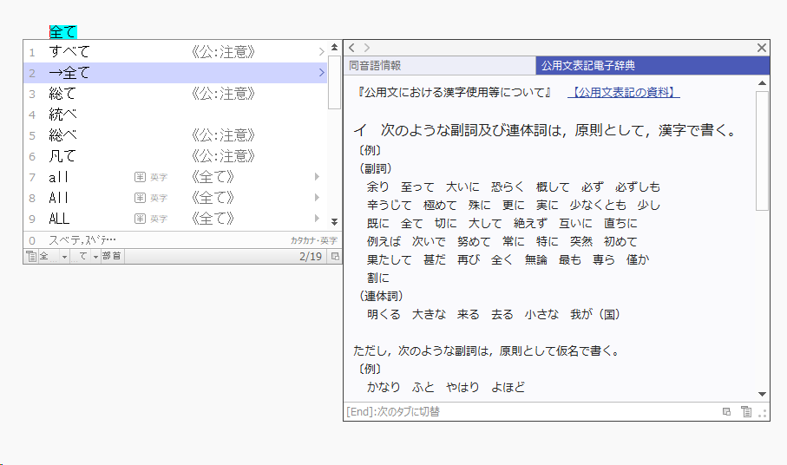Click the word 恐らく in dictionary examples
This screenshot has width=787, height=465.
508,187
